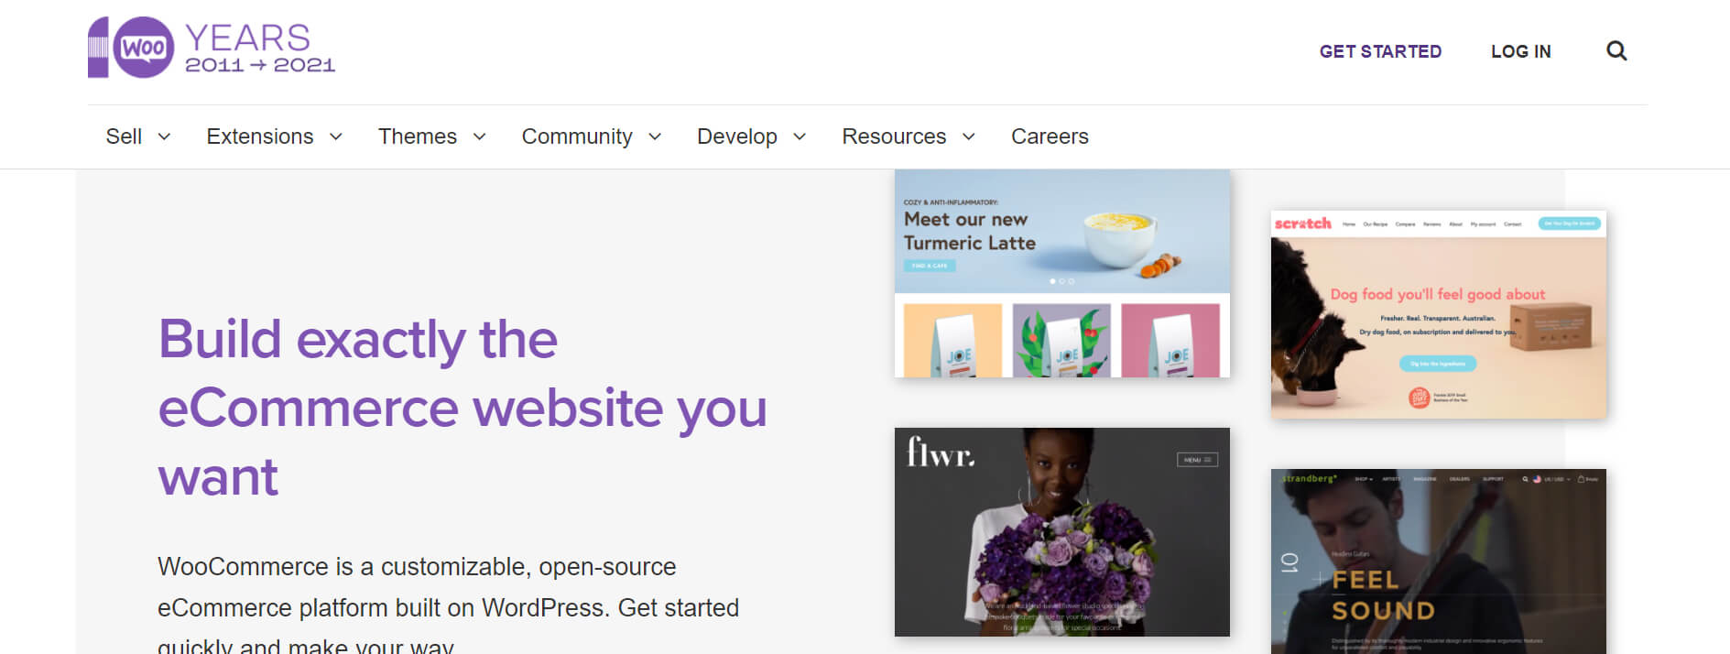Expand the Themes dropdown chevron

point(479,137)
